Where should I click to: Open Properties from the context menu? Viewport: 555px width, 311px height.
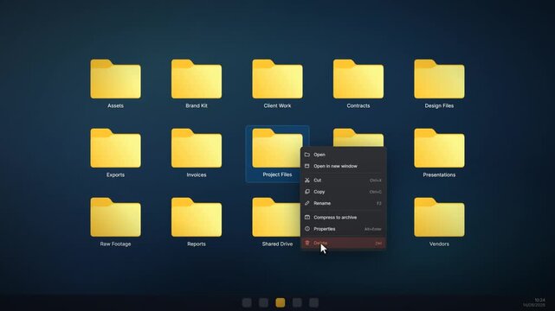344,229
